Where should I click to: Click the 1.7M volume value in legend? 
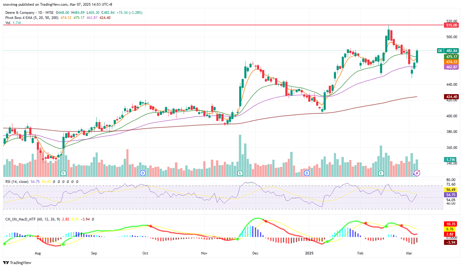coord(17,23)
